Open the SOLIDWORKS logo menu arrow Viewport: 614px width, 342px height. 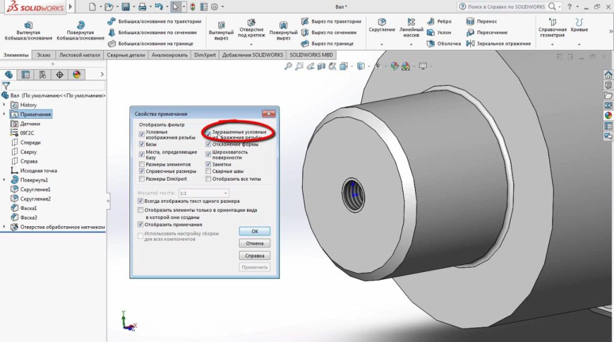click(x=71, y=6)
